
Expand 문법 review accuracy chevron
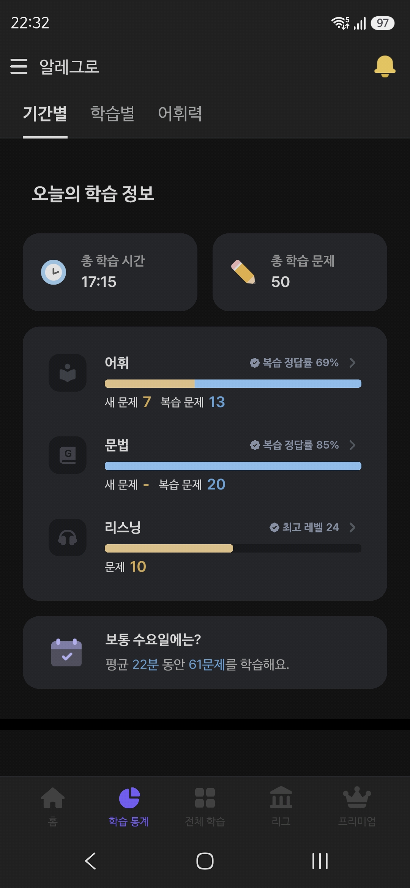(352, 445)
